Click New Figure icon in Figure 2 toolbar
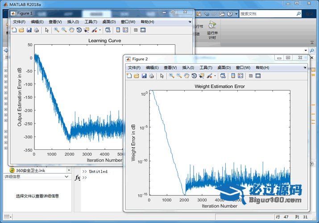The image size is (319, 223). click(x=129, y=76)
